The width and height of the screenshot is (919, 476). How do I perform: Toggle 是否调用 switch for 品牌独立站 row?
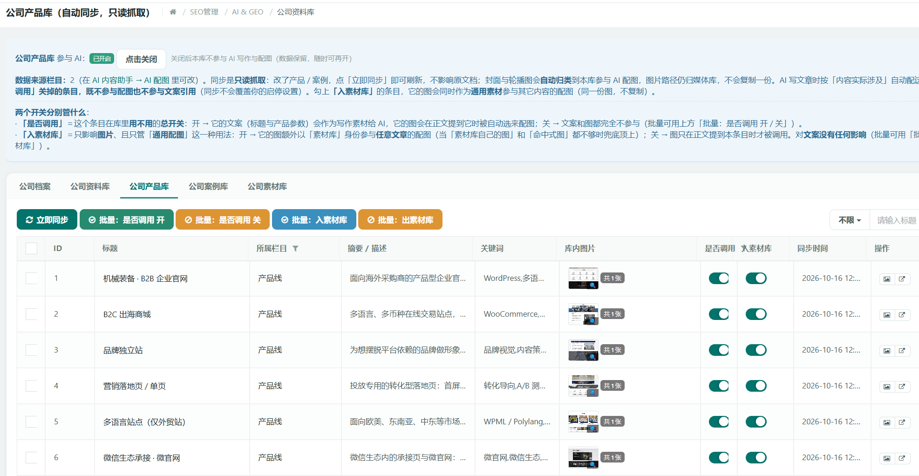click(719, 350)
